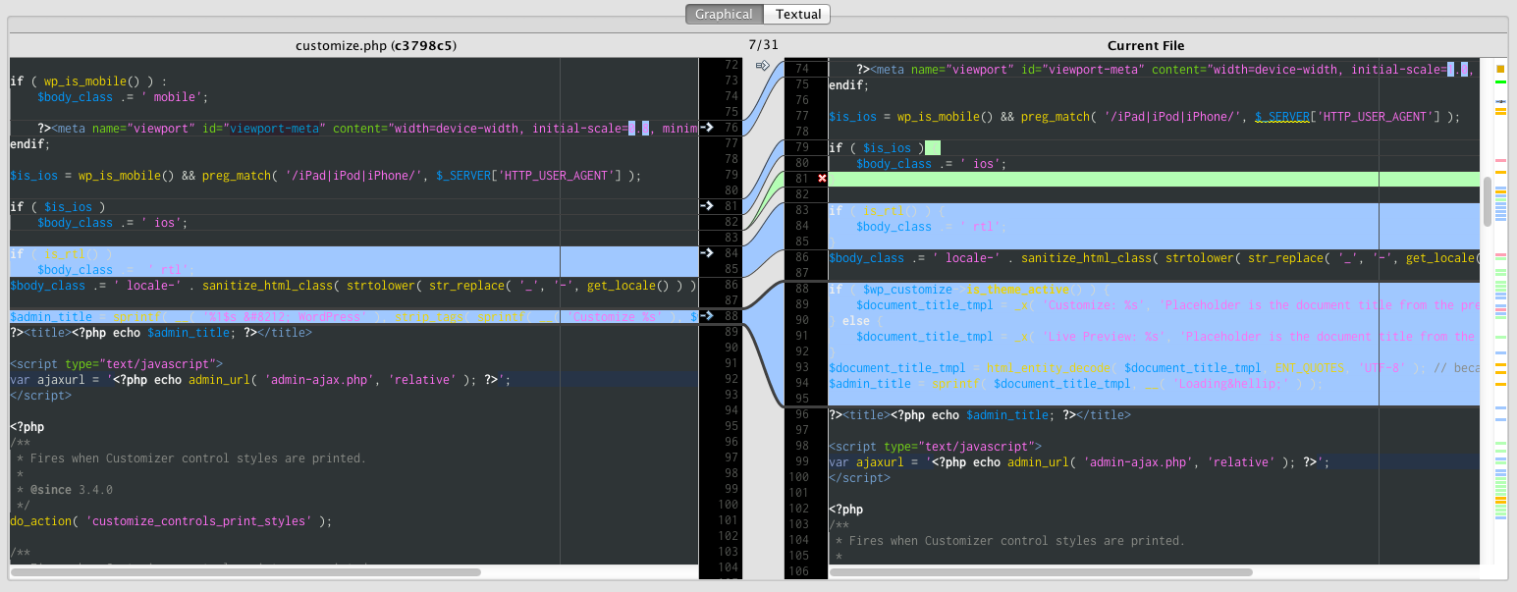Click 'do_action( 'customize_controls_print_styles' );' line

[x=171, y=521]
